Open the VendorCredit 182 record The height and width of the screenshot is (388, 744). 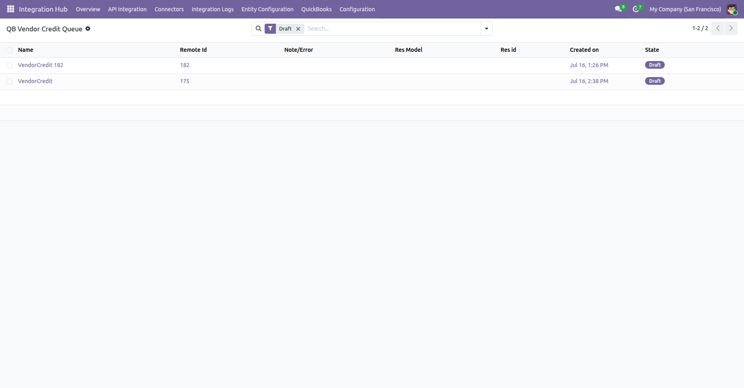point(41,65)
